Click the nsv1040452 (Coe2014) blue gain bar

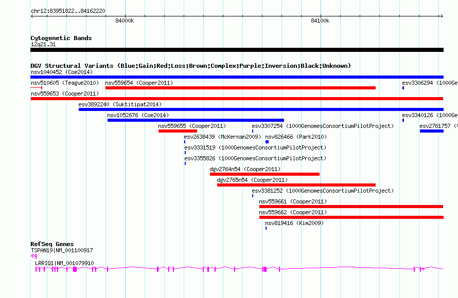(237, 77)
